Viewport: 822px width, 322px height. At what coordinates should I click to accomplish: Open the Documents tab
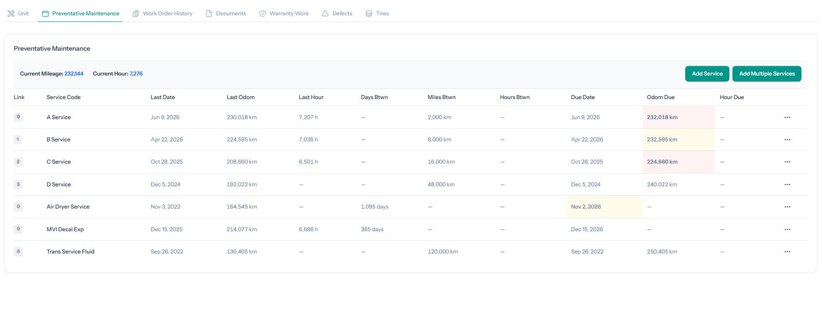(x=226, y=13)
